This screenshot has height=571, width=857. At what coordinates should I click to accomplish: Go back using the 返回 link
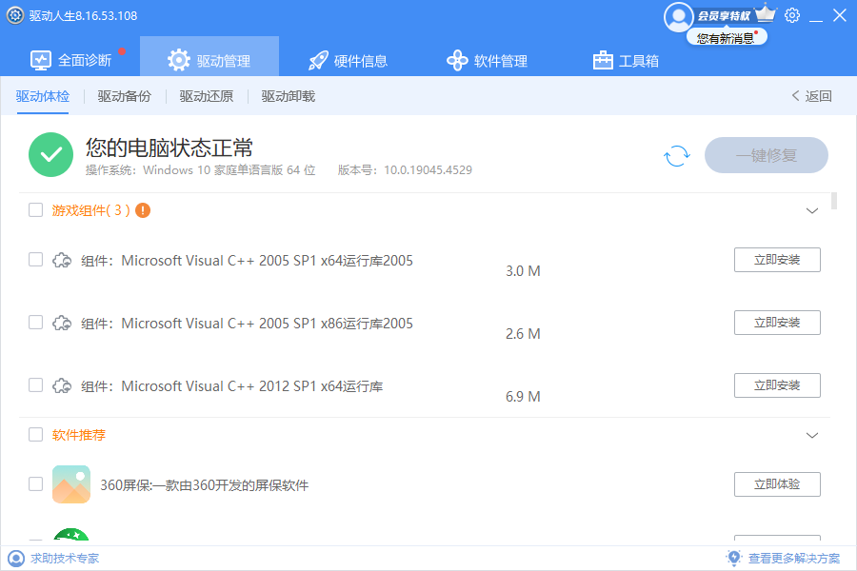(811, 96)
